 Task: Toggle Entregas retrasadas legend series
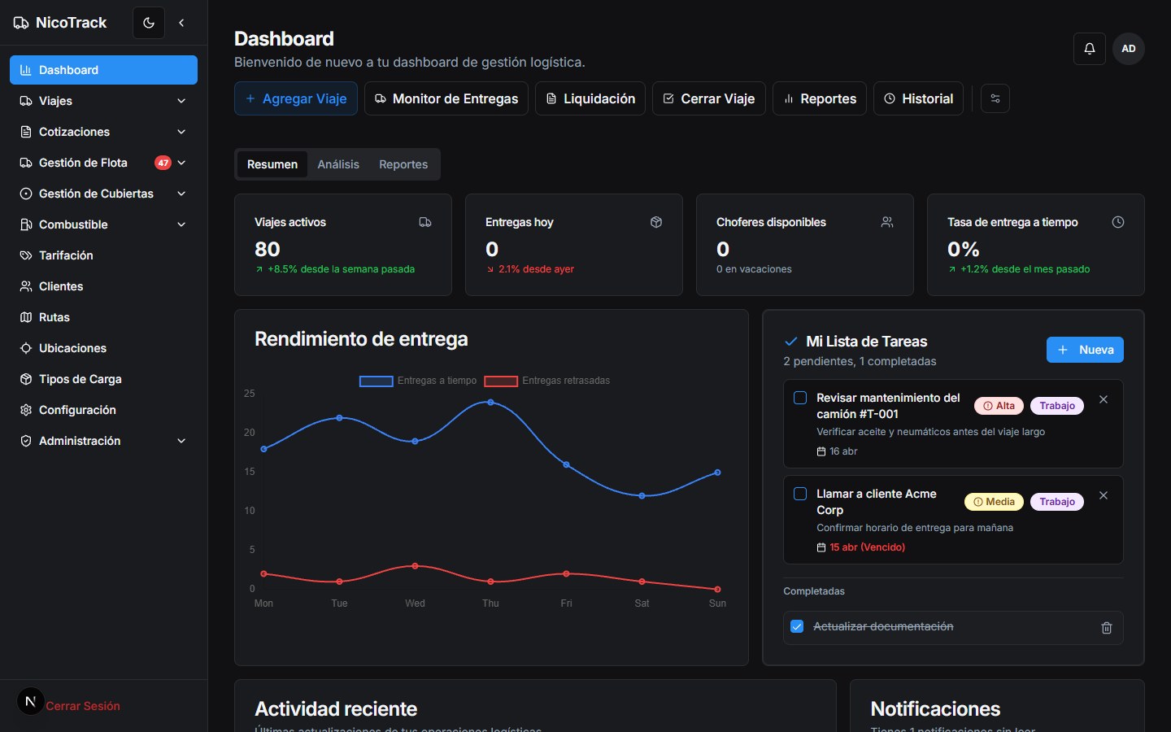[547, 381]
